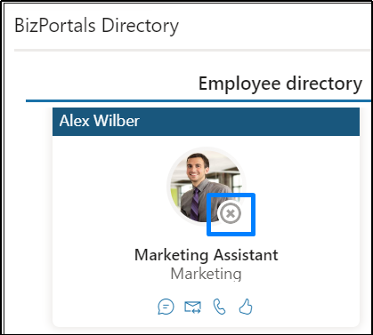
Task: Select the Employee directory heading
Action: [x=280, y=84]
